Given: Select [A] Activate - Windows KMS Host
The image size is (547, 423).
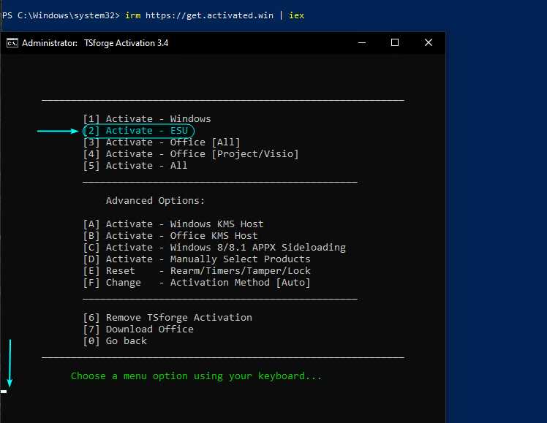Looking at the screenshot, I should (173, 224).
